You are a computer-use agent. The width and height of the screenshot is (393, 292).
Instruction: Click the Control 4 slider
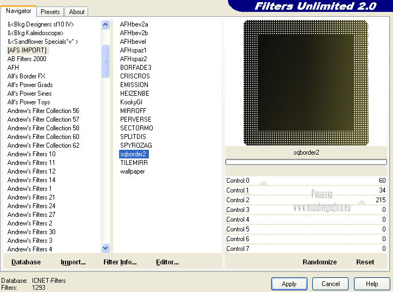(306, 220)
